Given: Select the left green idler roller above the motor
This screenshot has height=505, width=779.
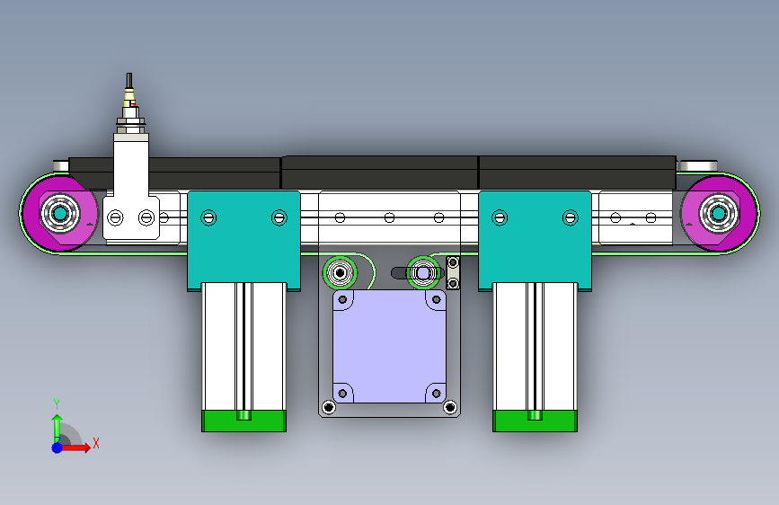Looking at the screenshot, I should coord(340,273).
